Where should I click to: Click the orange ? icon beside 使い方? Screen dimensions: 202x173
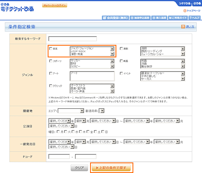pyautogui.click(x=183, y=27)
